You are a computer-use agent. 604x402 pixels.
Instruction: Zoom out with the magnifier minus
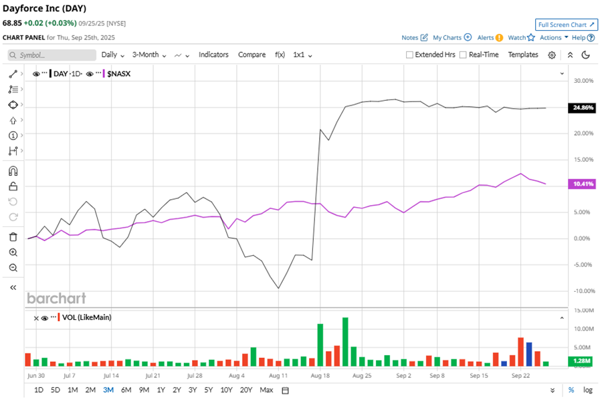click(13, 268)
